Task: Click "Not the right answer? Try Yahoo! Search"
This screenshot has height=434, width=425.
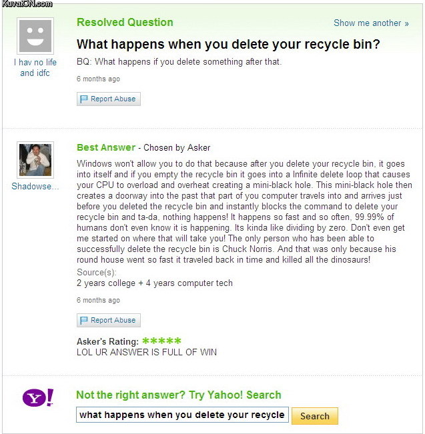Action: (179, 395)
